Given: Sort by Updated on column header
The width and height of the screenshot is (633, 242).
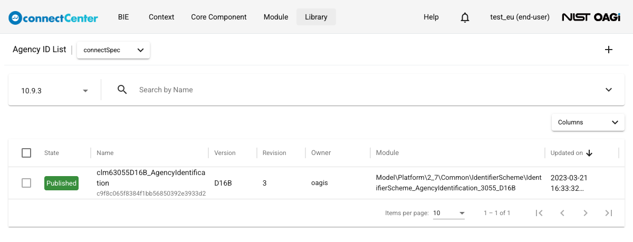Looking at the screenshot, I should click(x=567, y=153).
